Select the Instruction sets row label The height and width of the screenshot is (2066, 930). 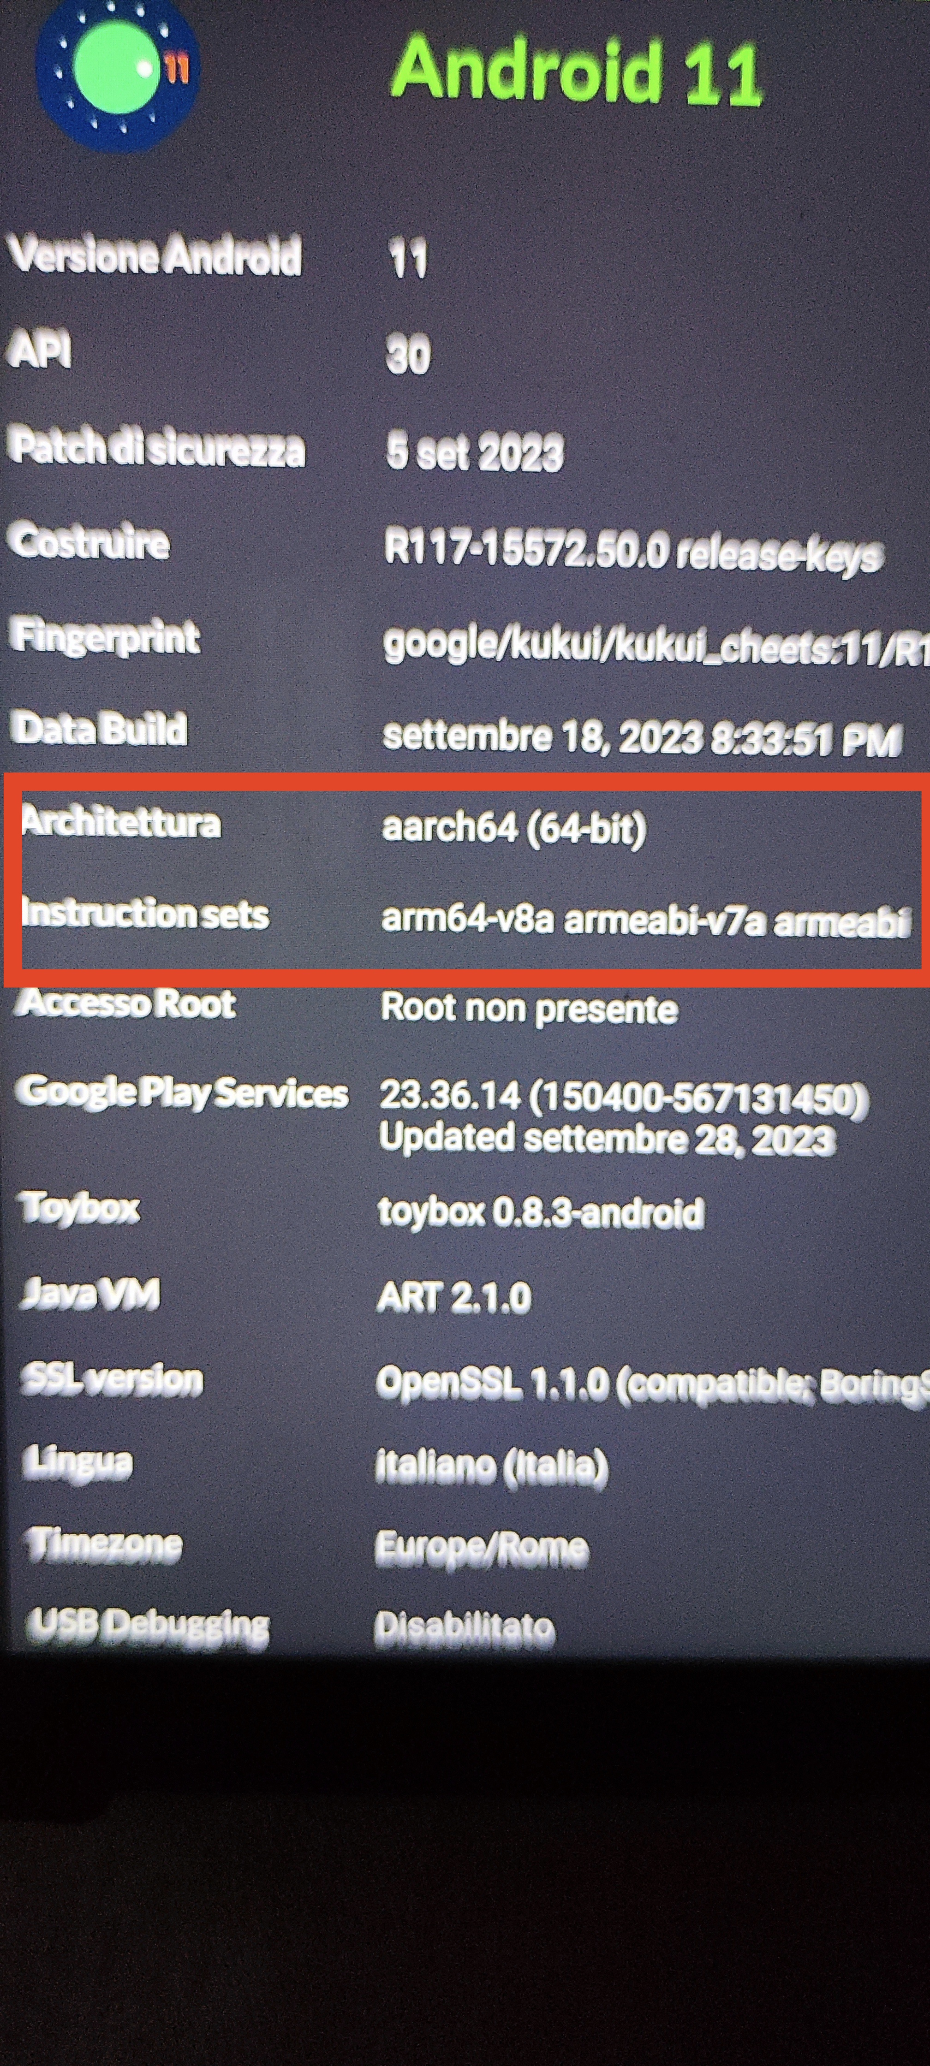(145, 914)
